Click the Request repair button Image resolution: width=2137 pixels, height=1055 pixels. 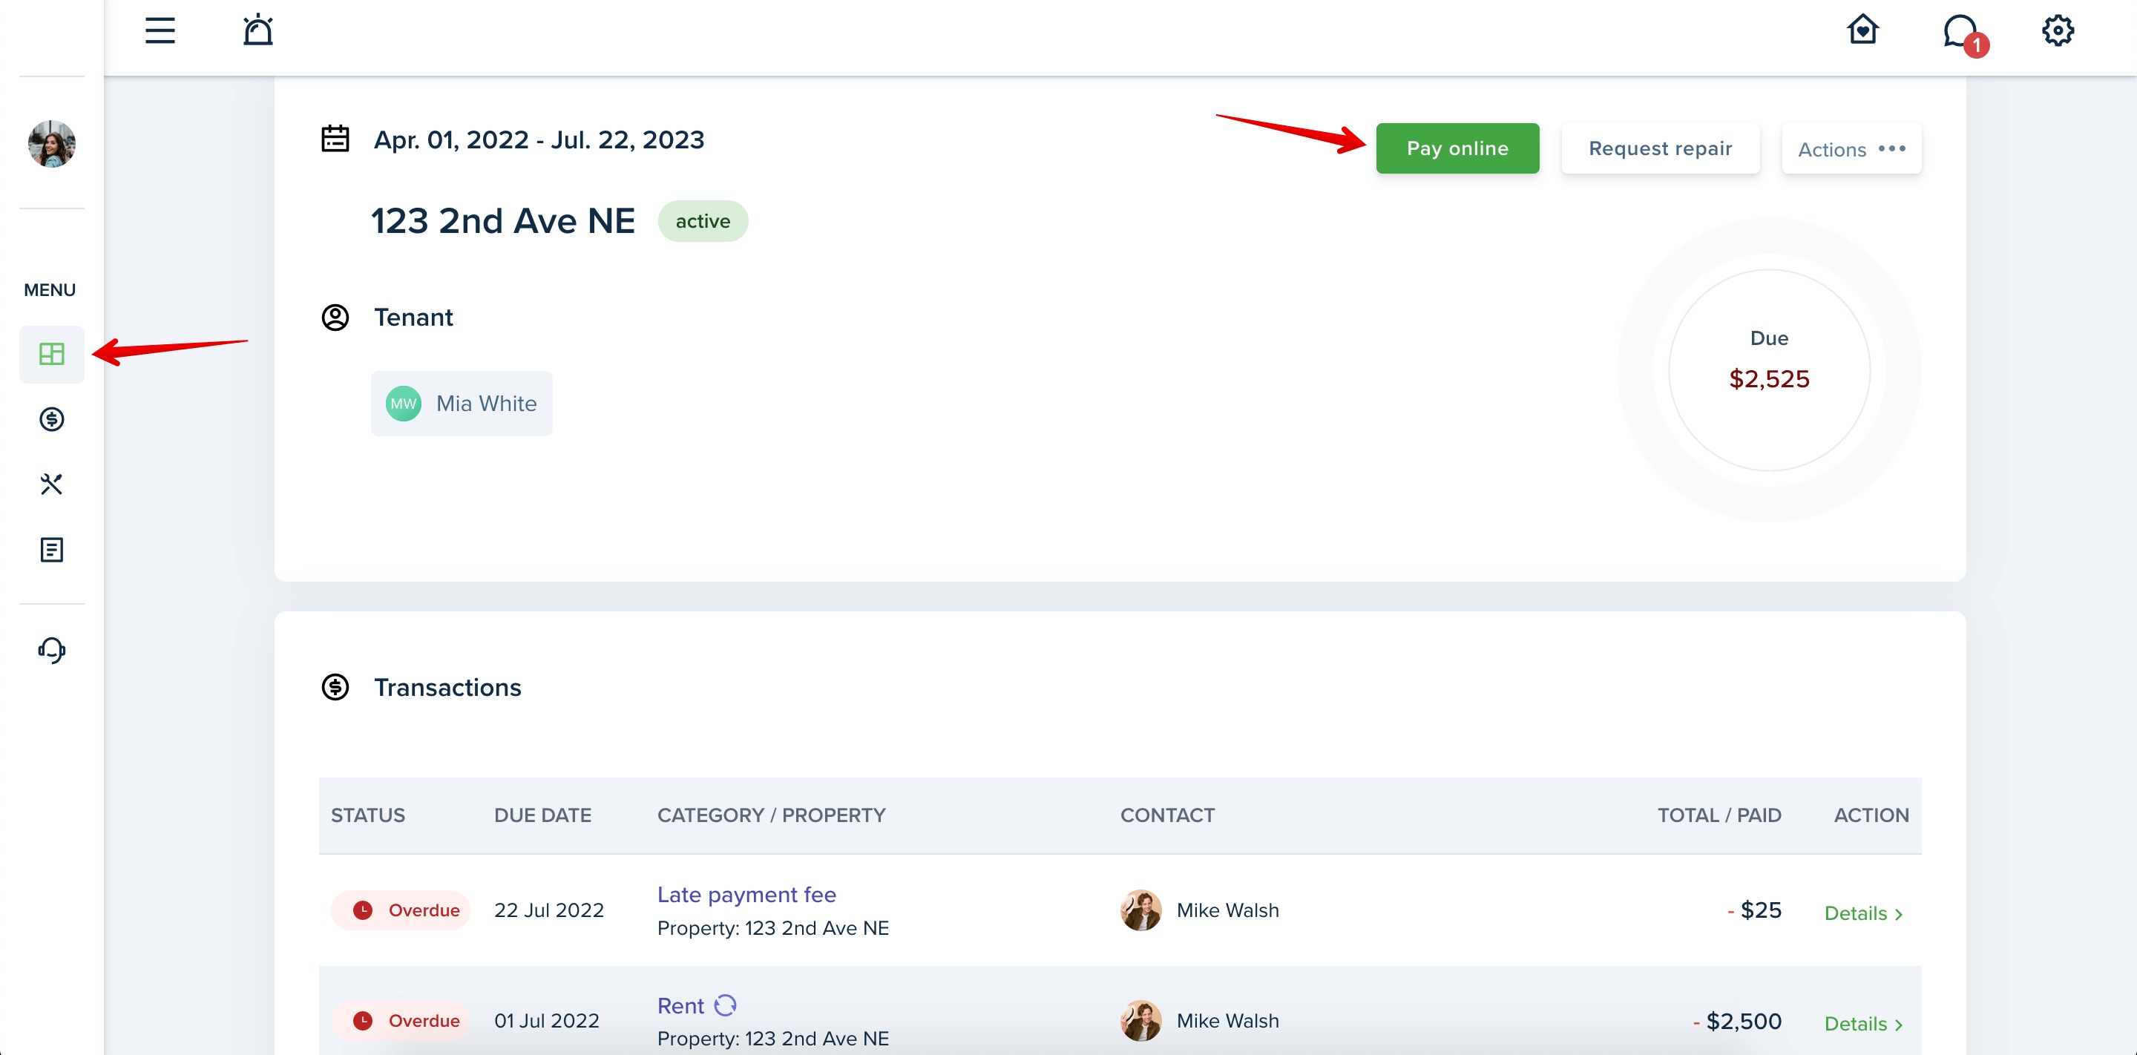coord(1660,148)
